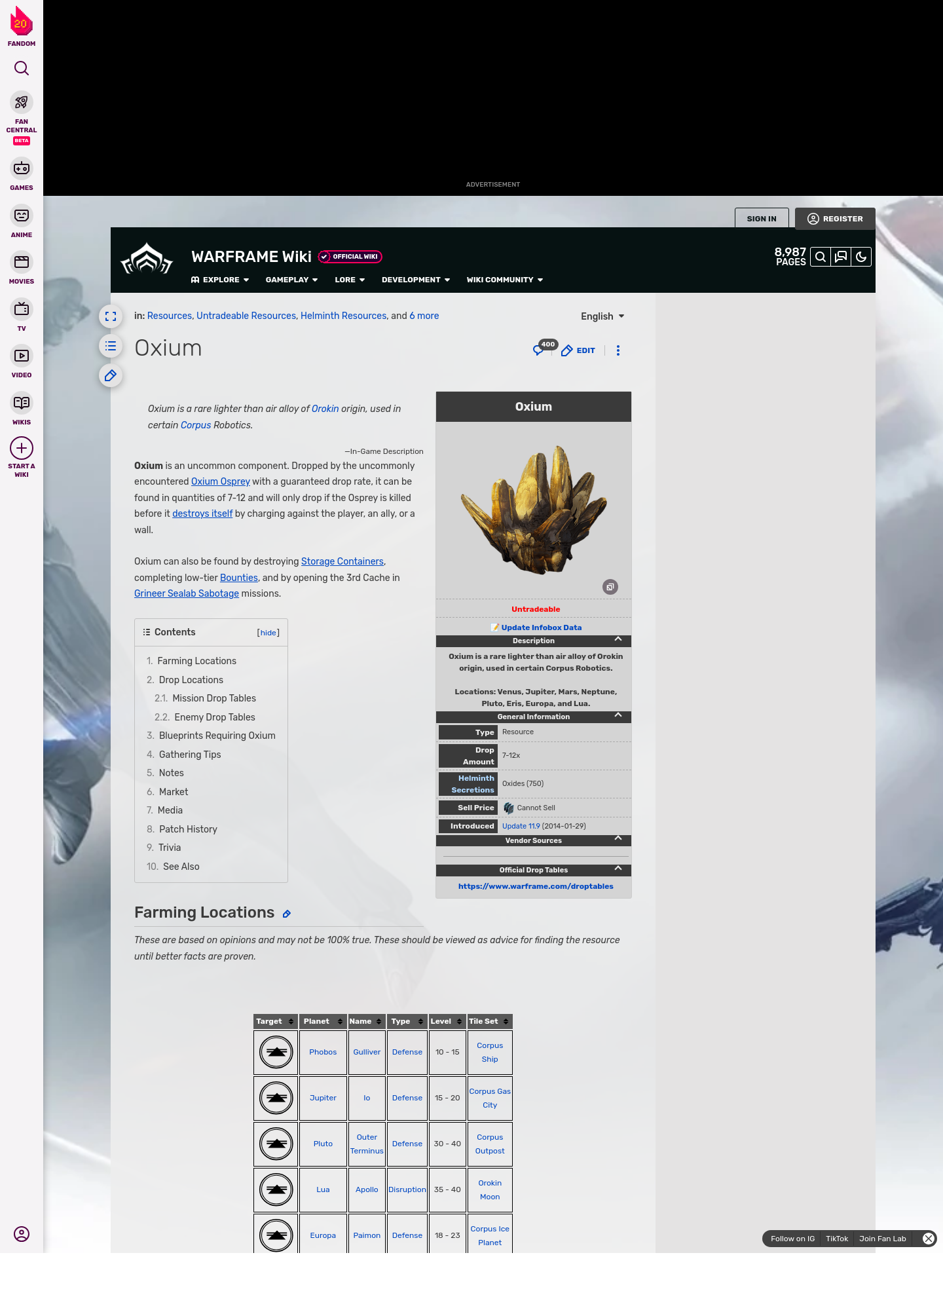Open the Video play icon

tap(22, 356)
